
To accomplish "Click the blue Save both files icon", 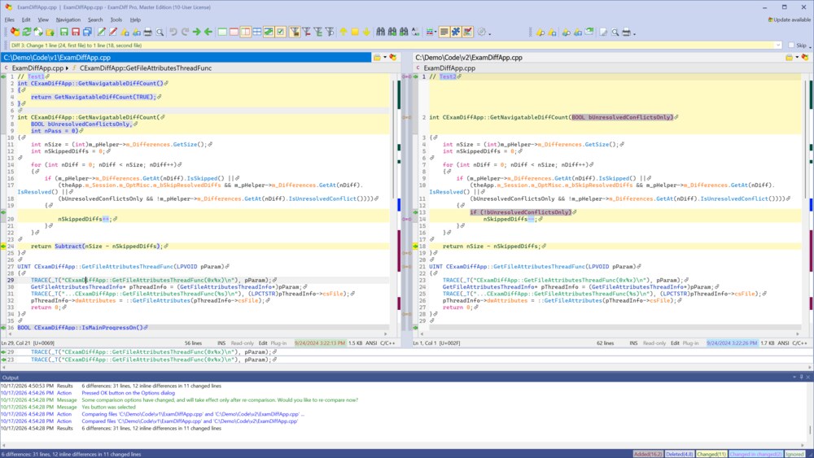I will pos(87,33).
